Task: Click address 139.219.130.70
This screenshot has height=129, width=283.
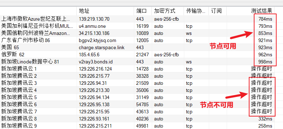Action: point(94,19)
